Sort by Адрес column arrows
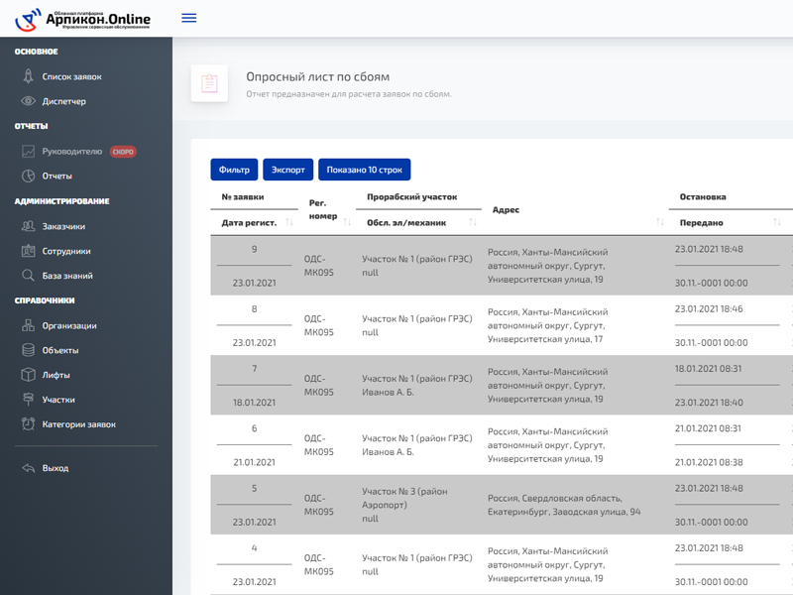Viewport: 793px width, 595px height. point(660,222)
